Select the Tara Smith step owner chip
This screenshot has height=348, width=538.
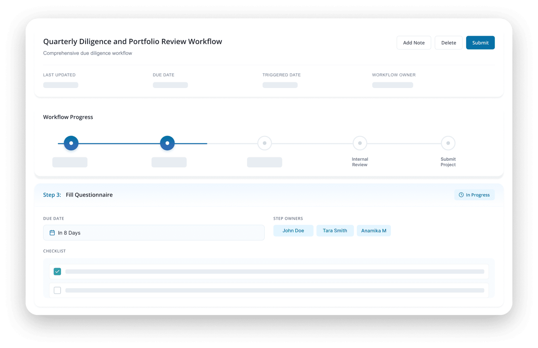point(335,231)
